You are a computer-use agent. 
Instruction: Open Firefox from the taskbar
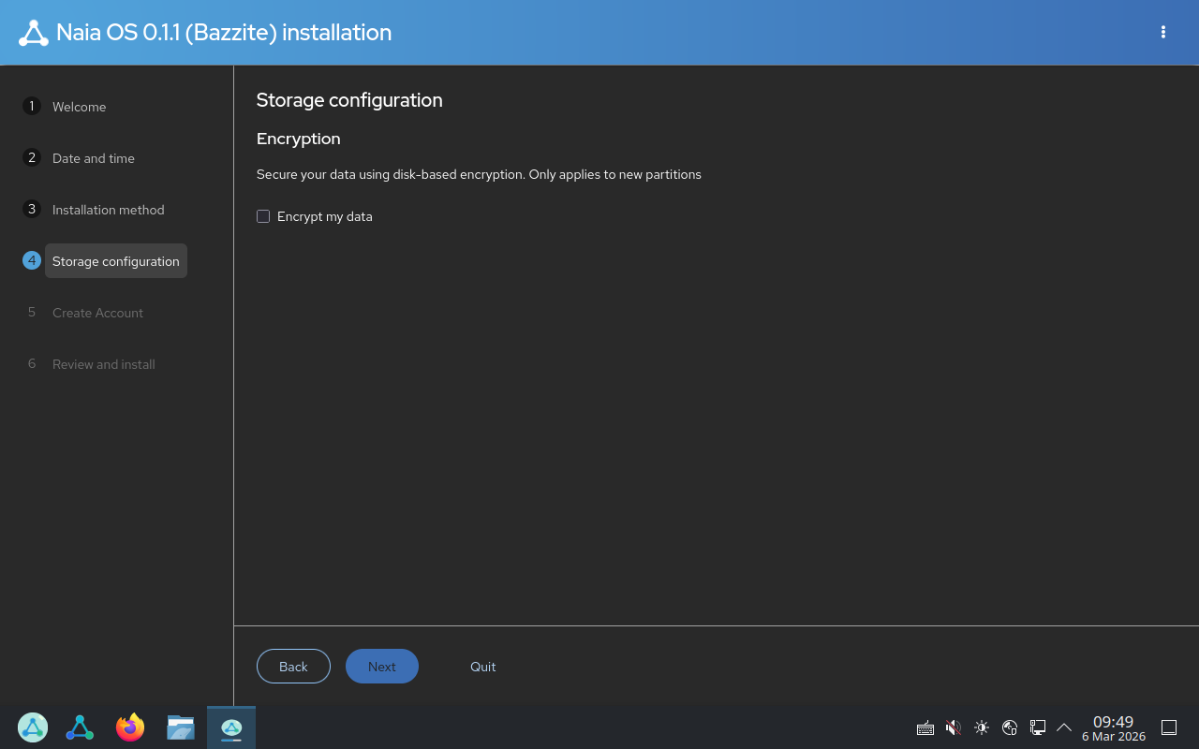pos(129,727)
